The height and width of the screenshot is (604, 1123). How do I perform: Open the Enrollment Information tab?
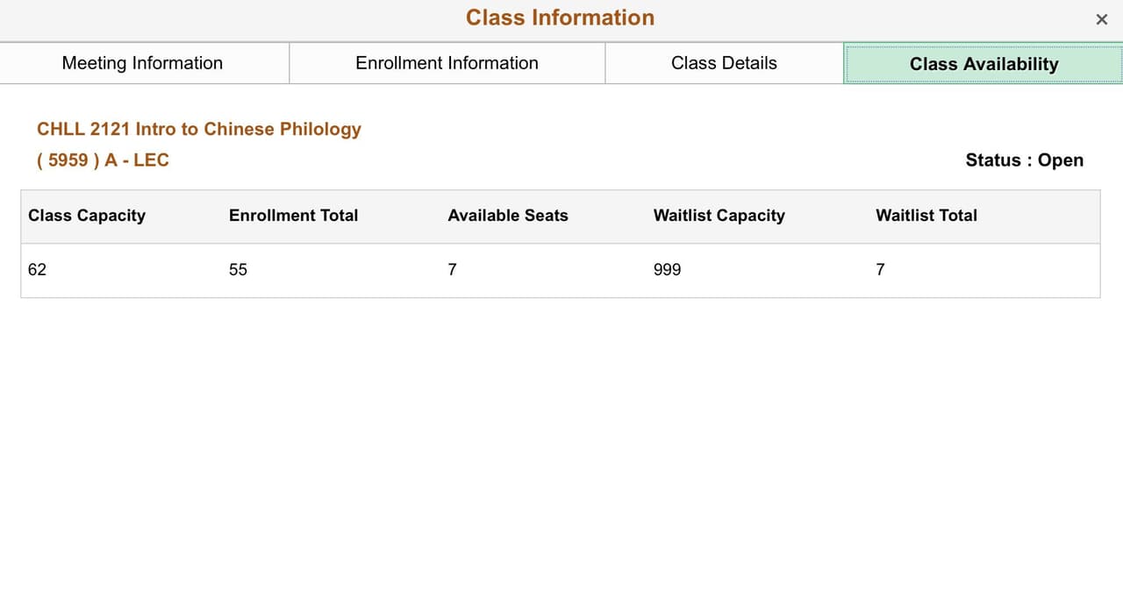pyautogui.click(x=447, y=62)
